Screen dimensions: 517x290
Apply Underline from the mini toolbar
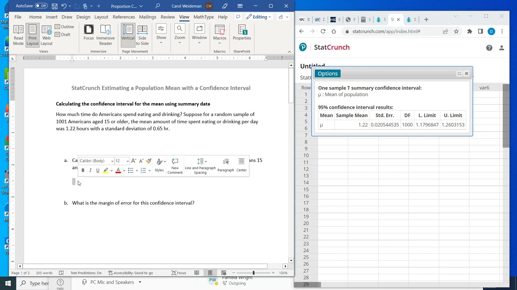pos(97,170)
